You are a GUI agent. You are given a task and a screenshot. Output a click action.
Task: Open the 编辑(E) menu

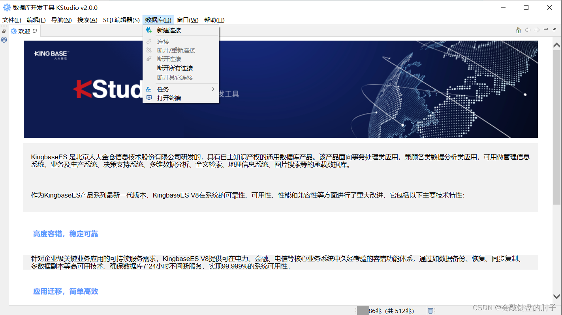click(x=36, y=20)
